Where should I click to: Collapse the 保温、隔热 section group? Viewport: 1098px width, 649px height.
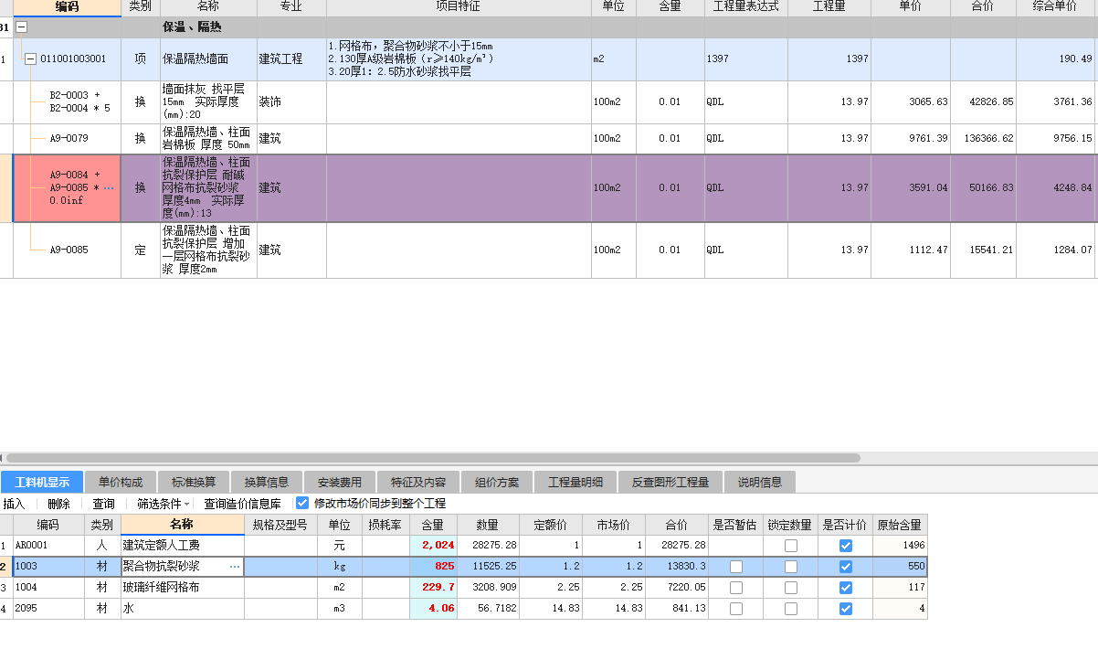click(22, 27)
